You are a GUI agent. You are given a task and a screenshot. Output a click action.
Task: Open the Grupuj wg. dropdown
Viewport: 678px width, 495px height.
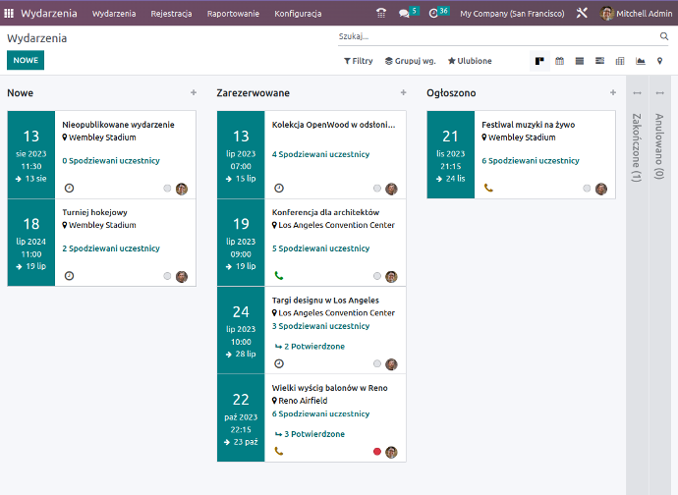click(411, 61)
